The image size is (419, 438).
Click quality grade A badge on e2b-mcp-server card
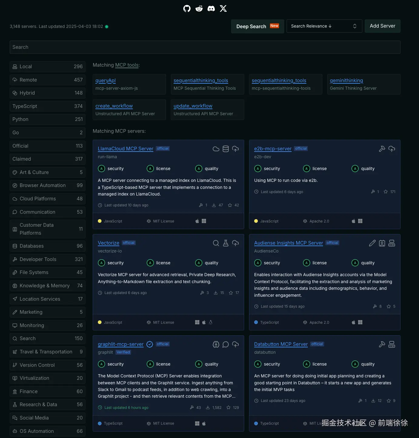(355, 169)
